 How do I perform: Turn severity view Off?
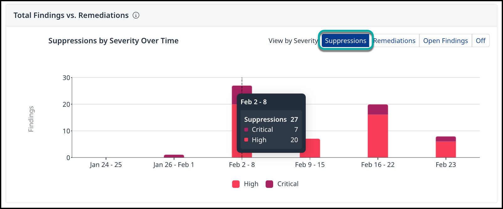pos(480,41)
